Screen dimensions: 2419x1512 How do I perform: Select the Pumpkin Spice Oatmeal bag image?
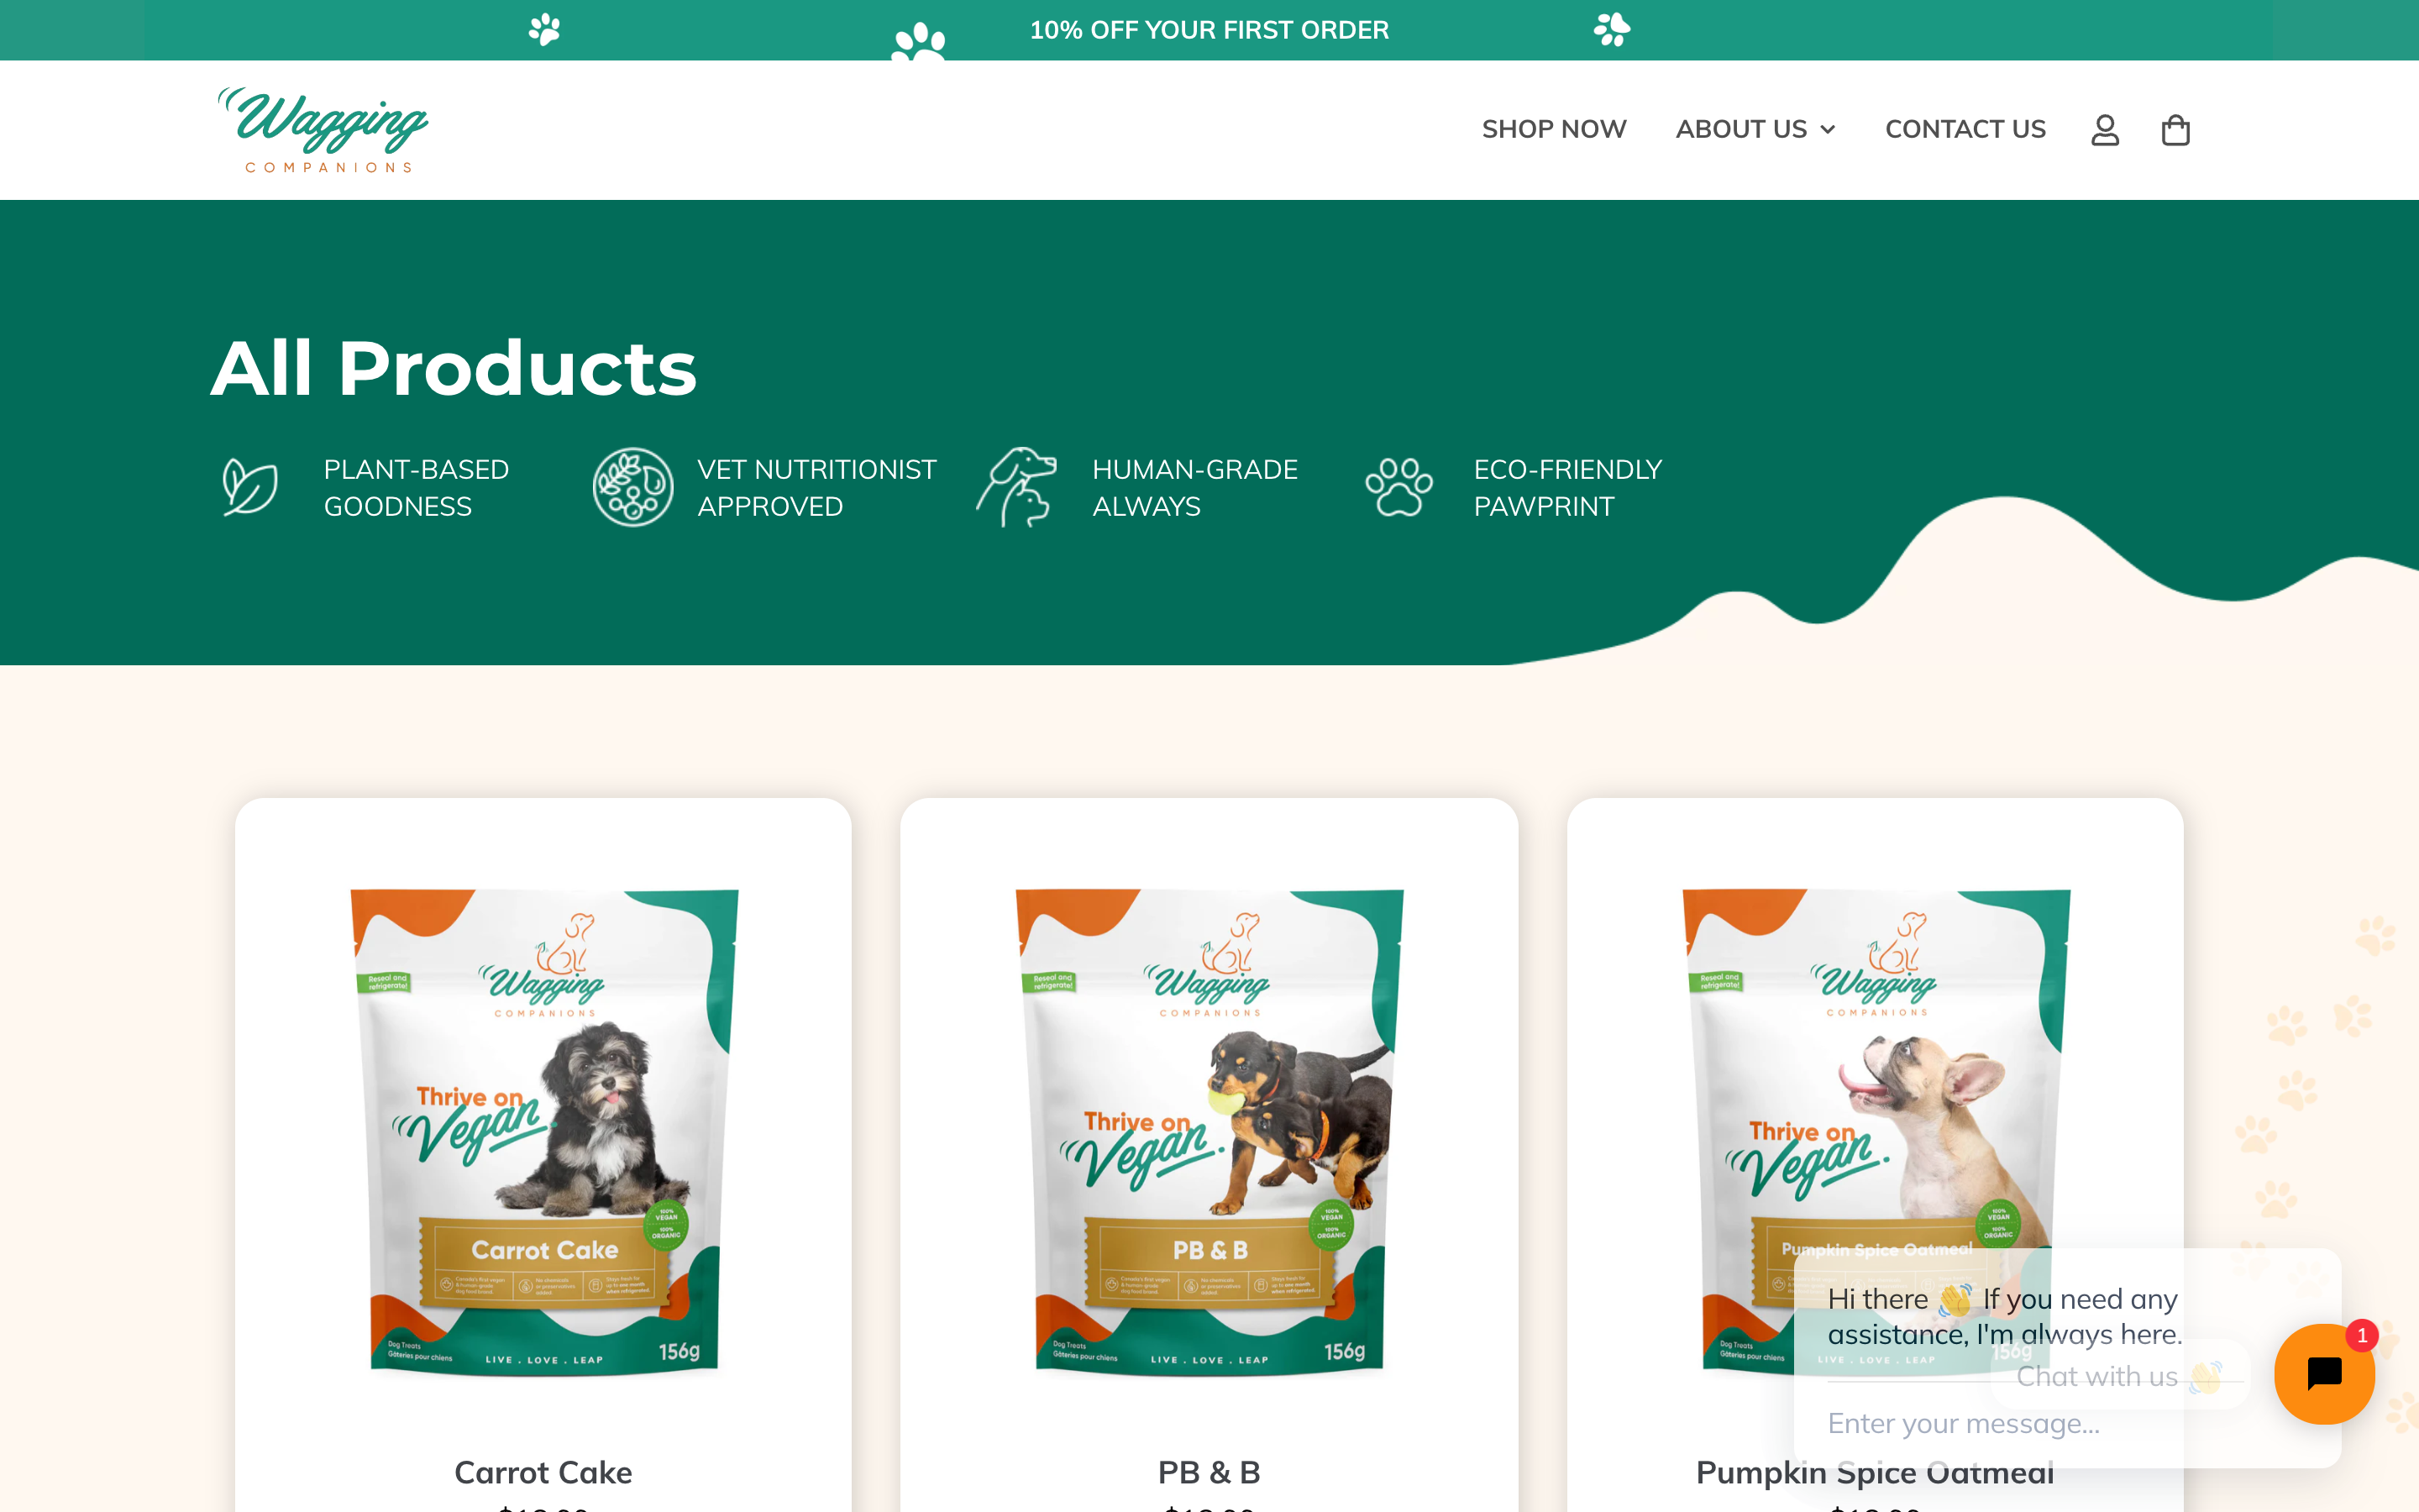(1876, 1132)
